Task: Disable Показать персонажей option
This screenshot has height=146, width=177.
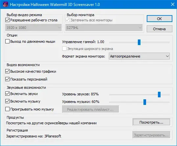Action: 7,79
